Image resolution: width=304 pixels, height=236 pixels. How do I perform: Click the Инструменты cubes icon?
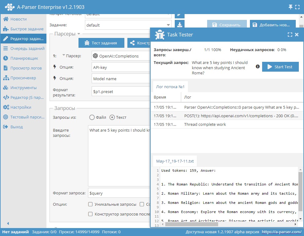[5, 88]
